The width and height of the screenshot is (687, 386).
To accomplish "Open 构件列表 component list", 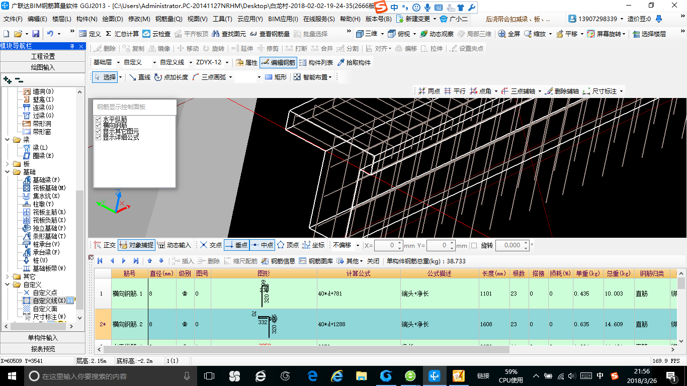I will tap(316, 63).
